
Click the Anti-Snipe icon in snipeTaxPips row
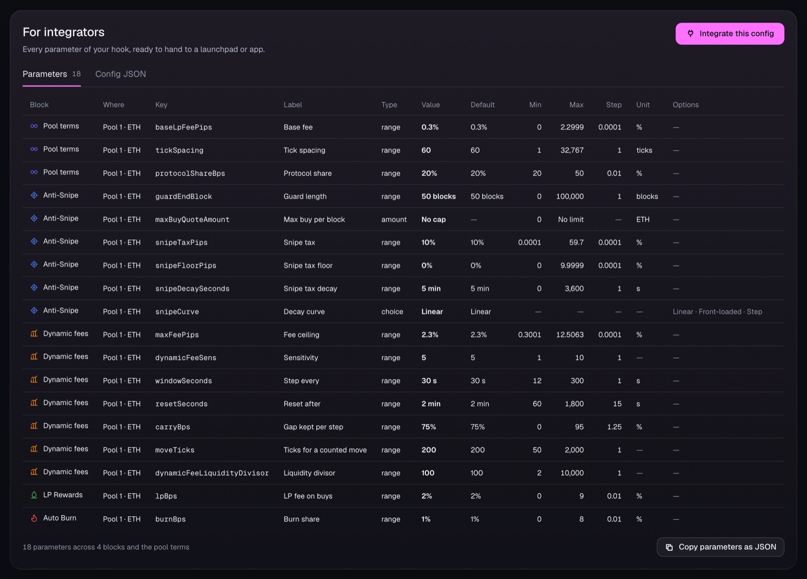pos(34,241)
